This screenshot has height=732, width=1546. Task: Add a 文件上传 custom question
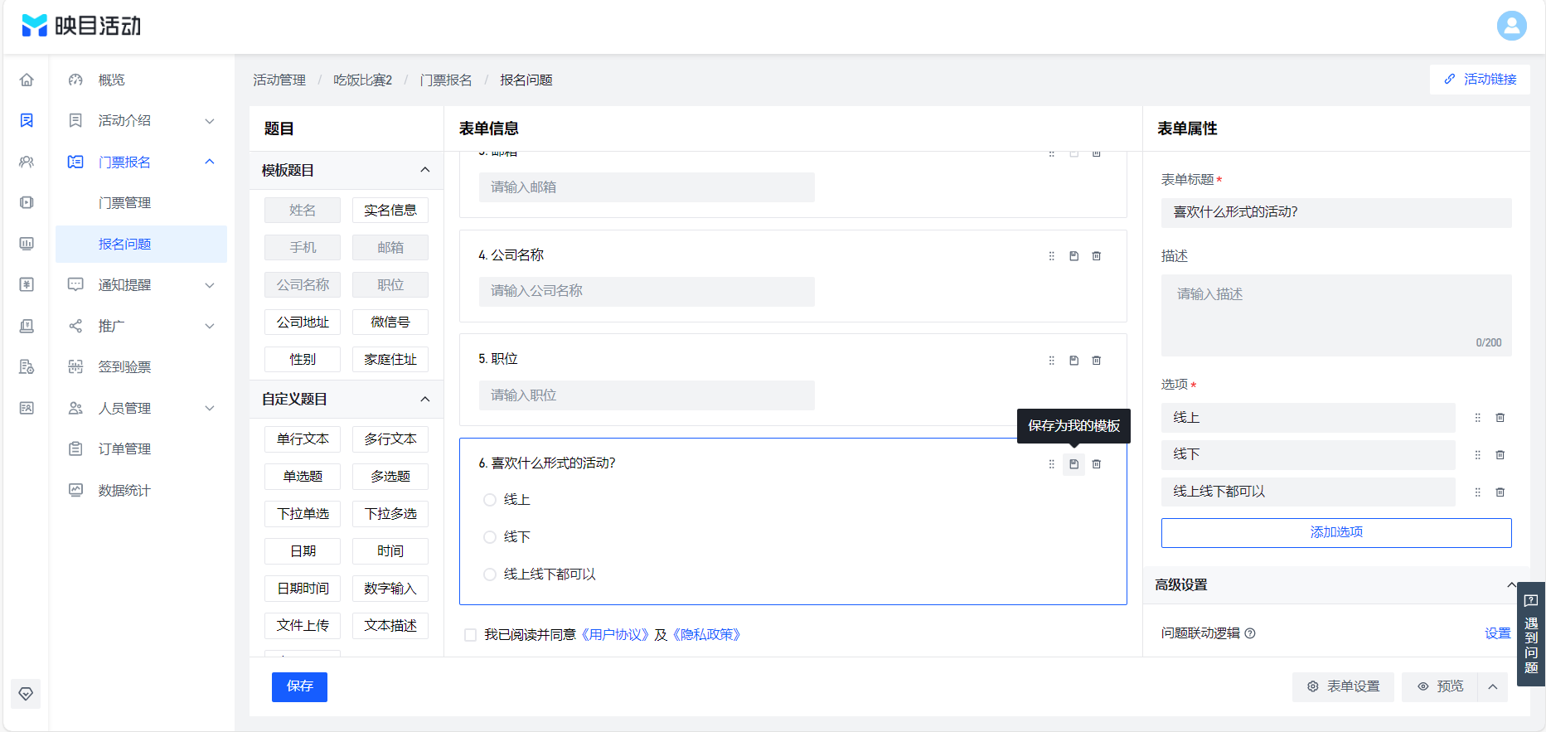coord(303,626)
